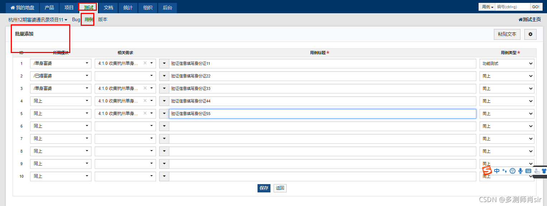Switch to 项目 tab
The height and width of the screenshot is (206, 547).
point(69,8)
